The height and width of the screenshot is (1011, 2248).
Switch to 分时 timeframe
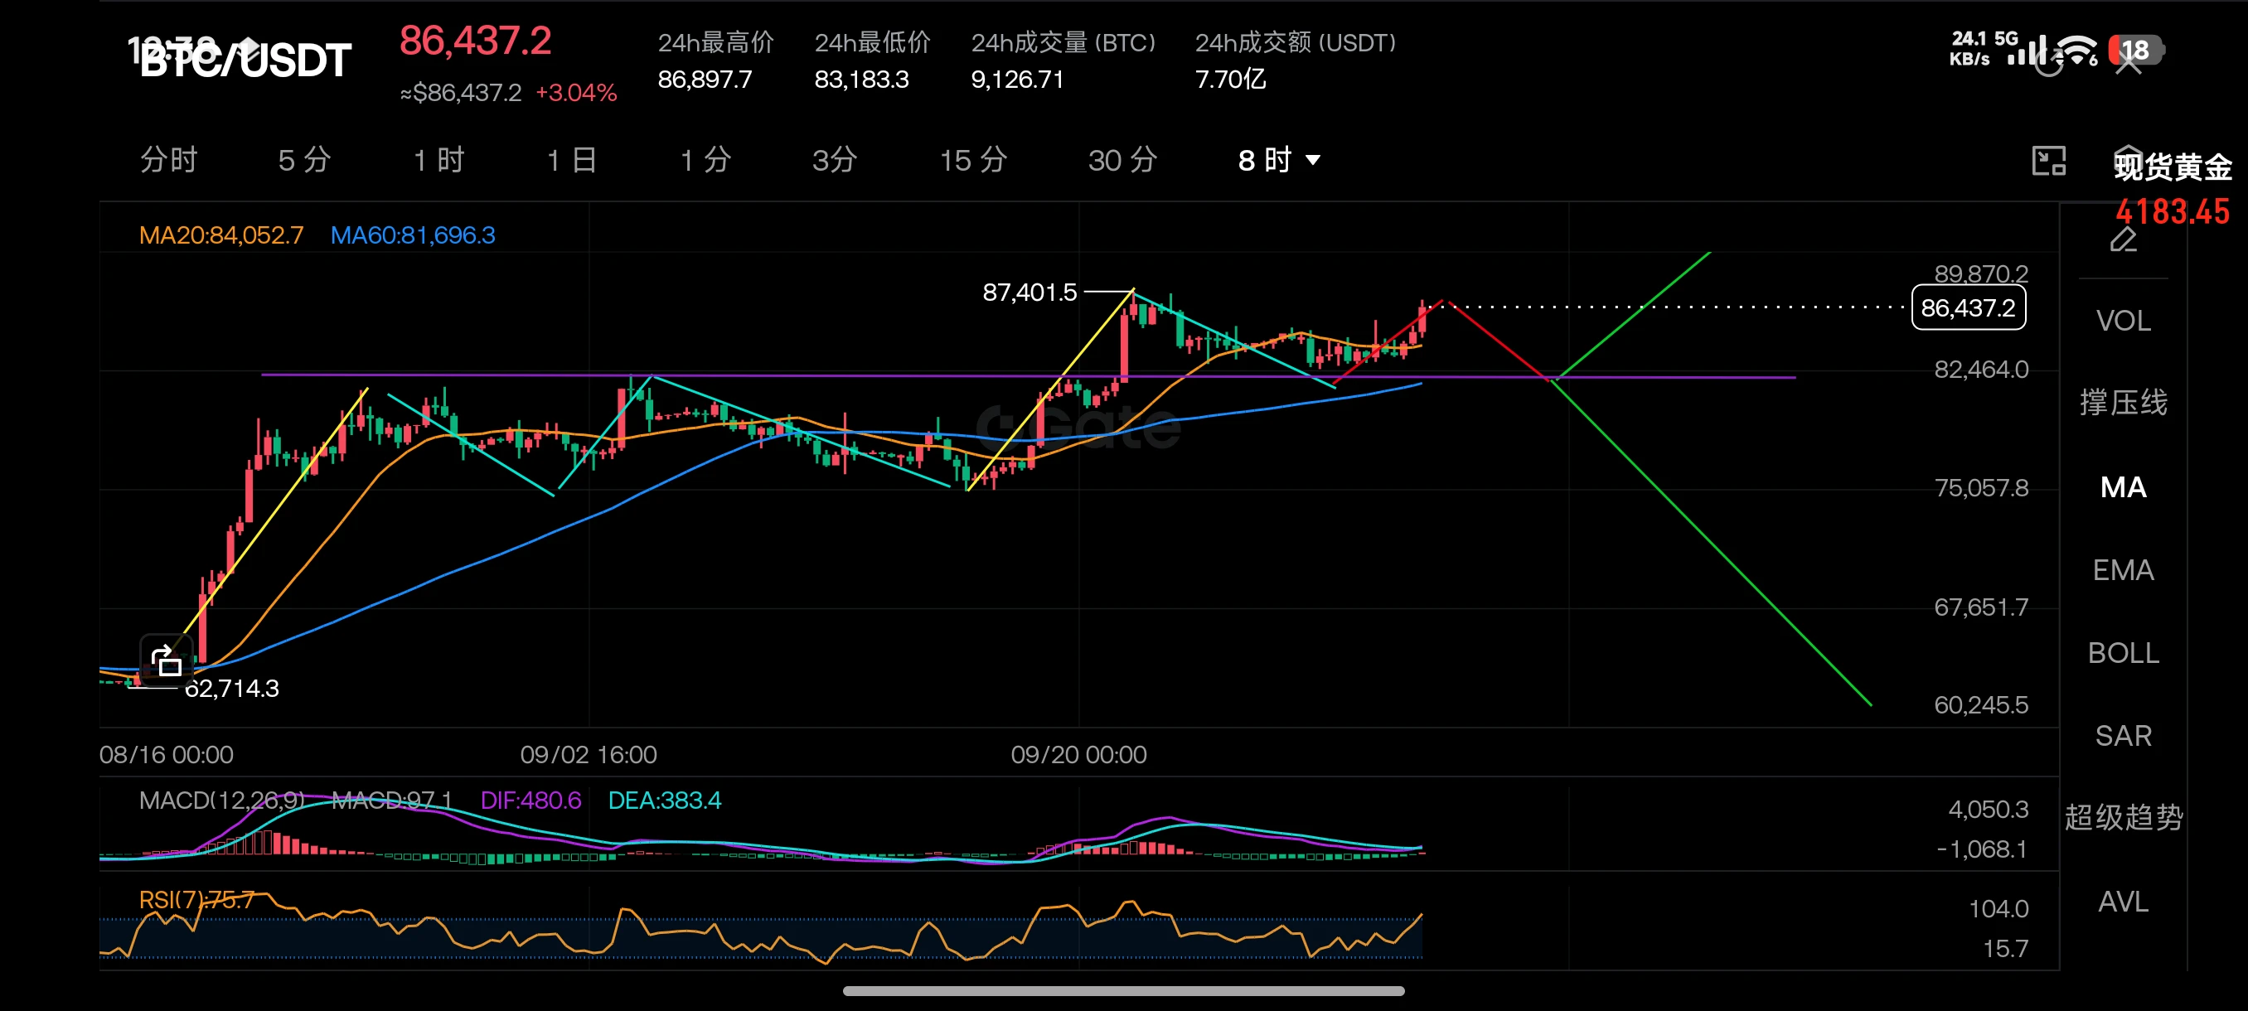coord(169,161)
